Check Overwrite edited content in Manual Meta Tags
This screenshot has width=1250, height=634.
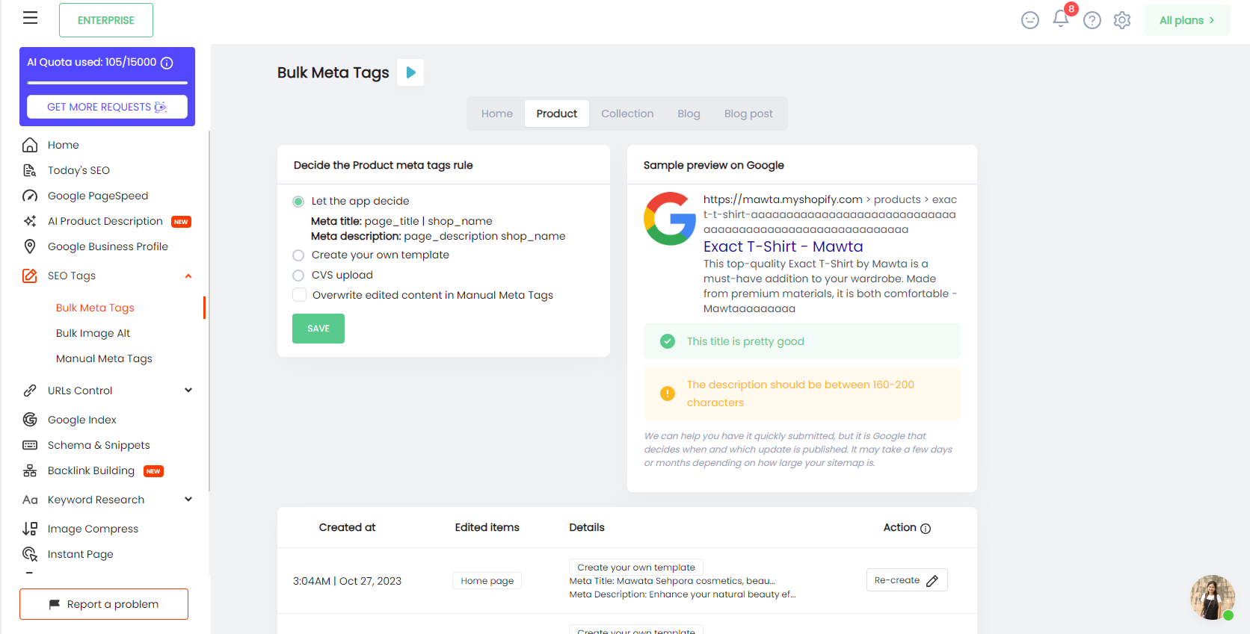[x=299, y=295]
